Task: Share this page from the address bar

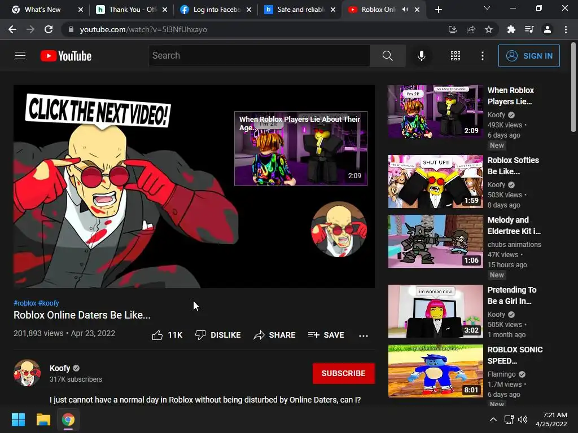Action: click(x=471, y=29)
